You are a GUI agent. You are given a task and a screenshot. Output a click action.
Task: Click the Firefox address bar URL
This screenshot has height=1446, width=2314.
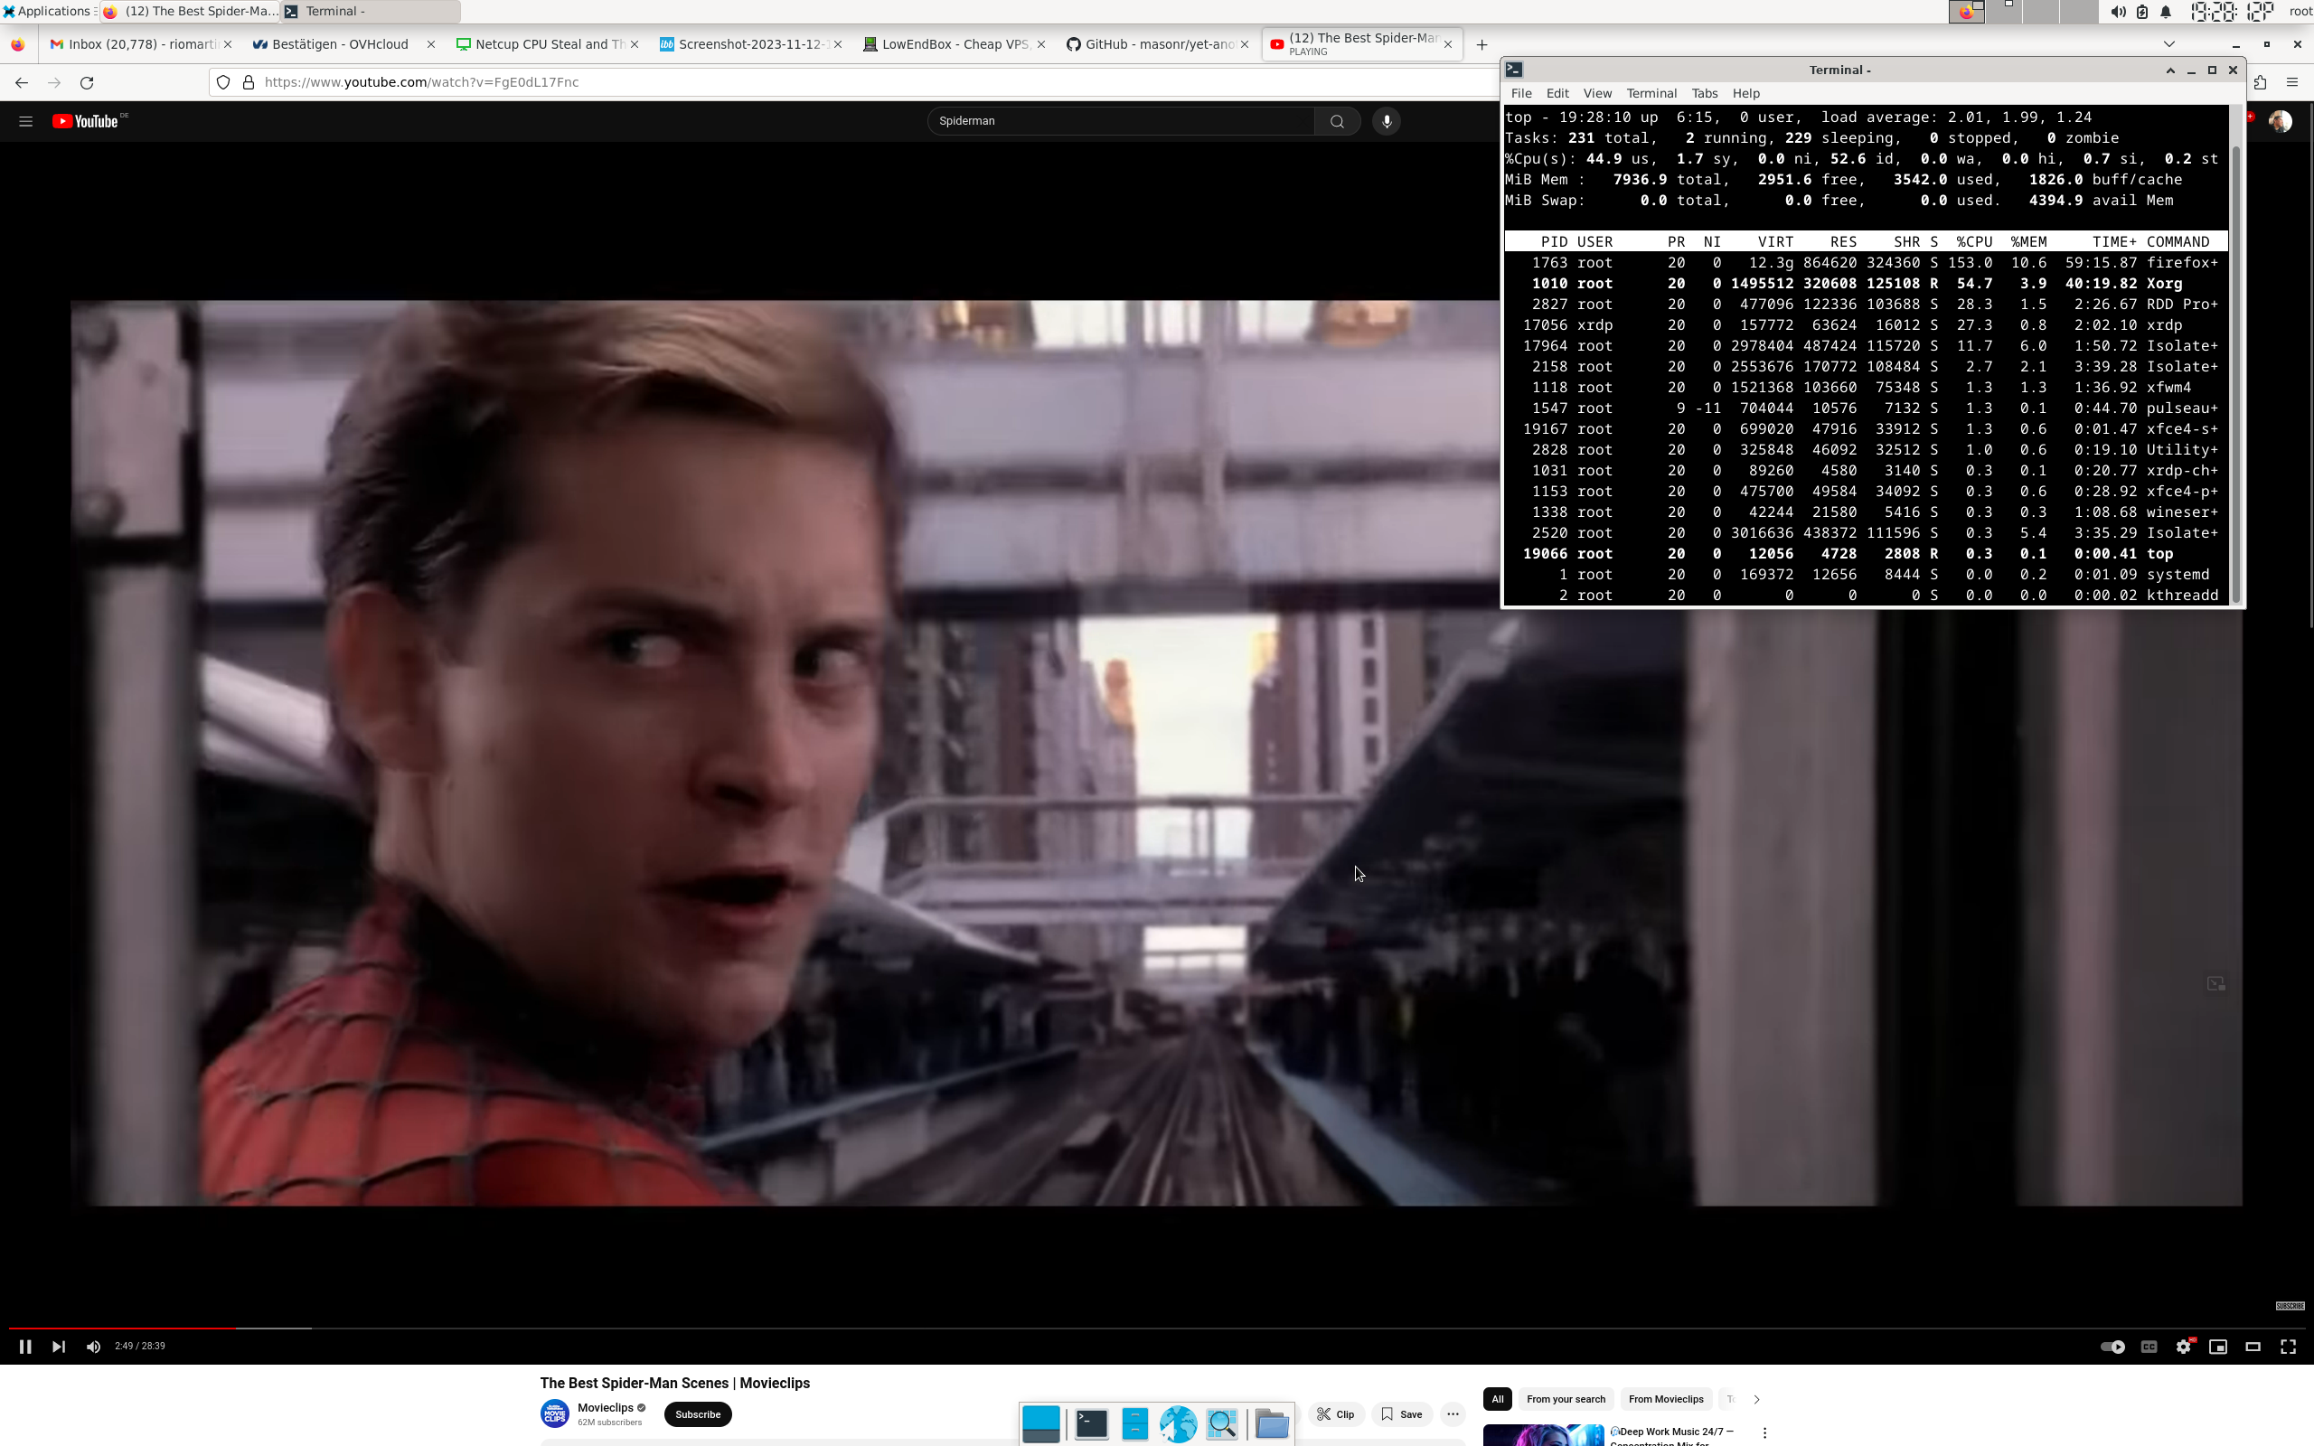(422, 82)
